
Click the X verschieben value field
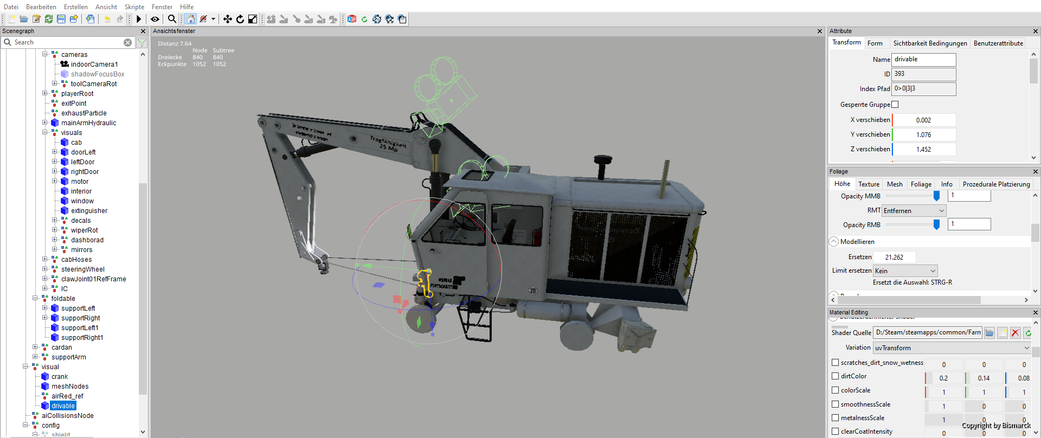click(924, 120)
